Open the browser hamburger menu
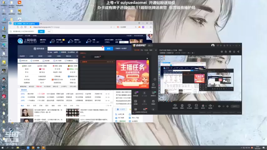267x150 pixels. point(151,27)
